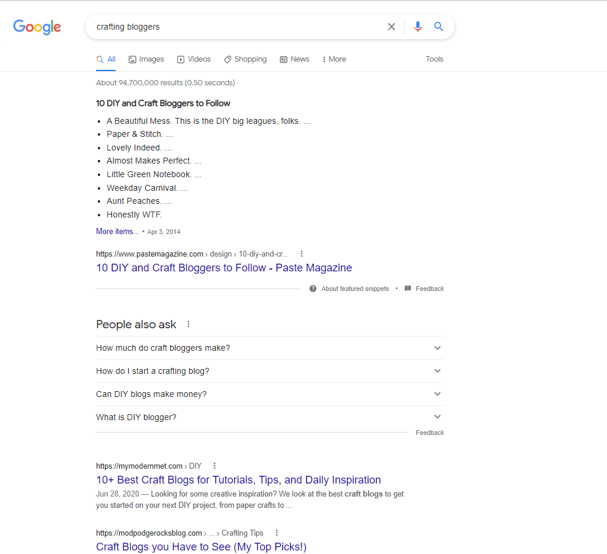The width and height of the screenshot is (607, 554).
Task: Expand "How much do craft bloggers make?"
Action: pyautogui.click(x=270, y=348)
